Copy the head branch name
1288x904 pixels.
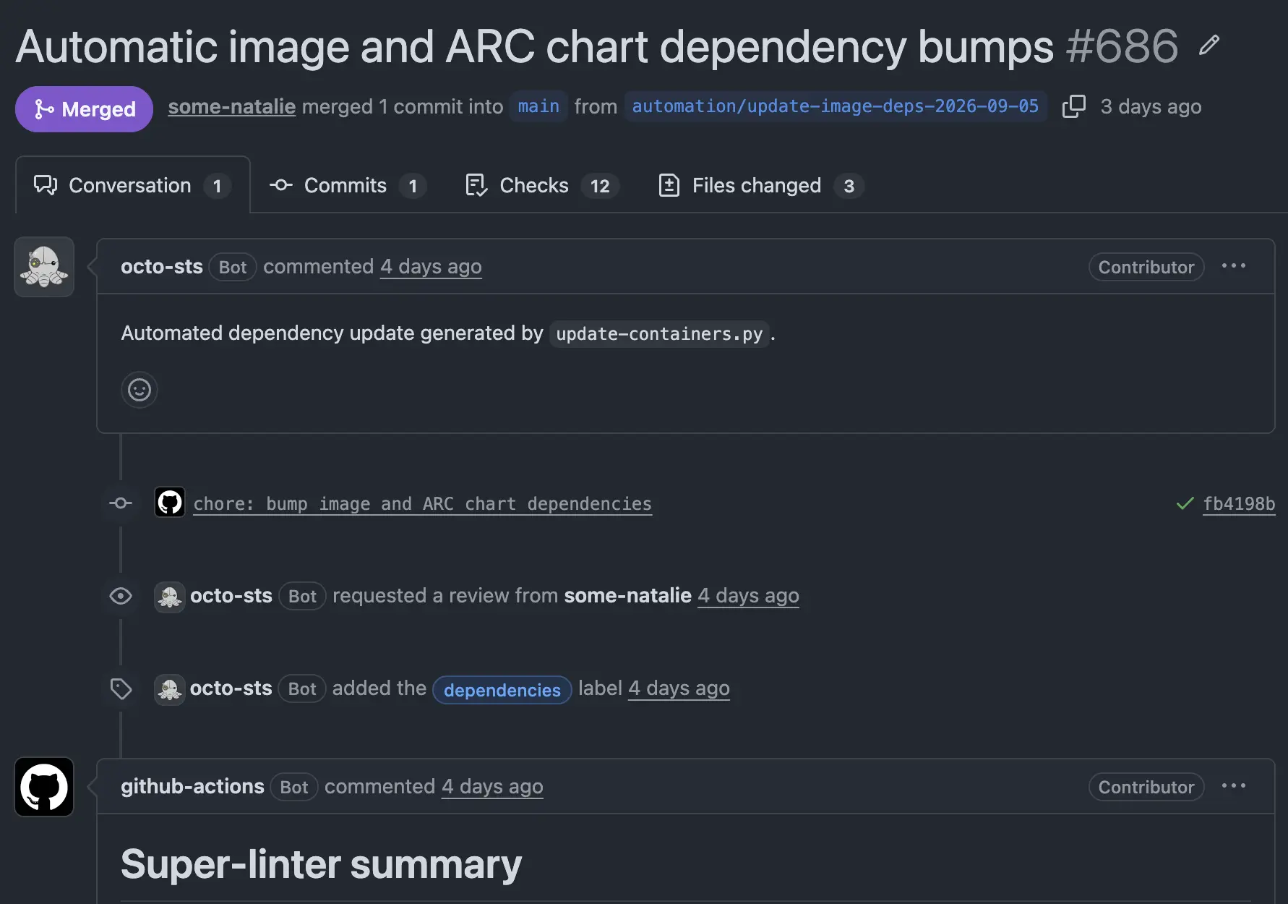1073,106
